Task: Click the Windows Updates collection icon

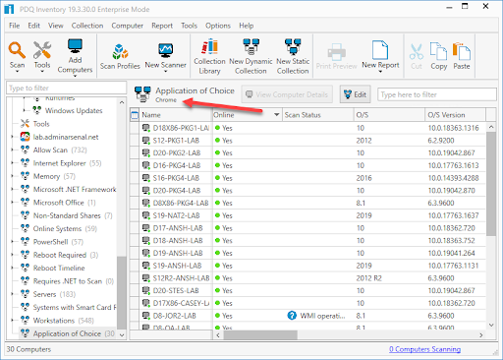Action: coord(36,110)
